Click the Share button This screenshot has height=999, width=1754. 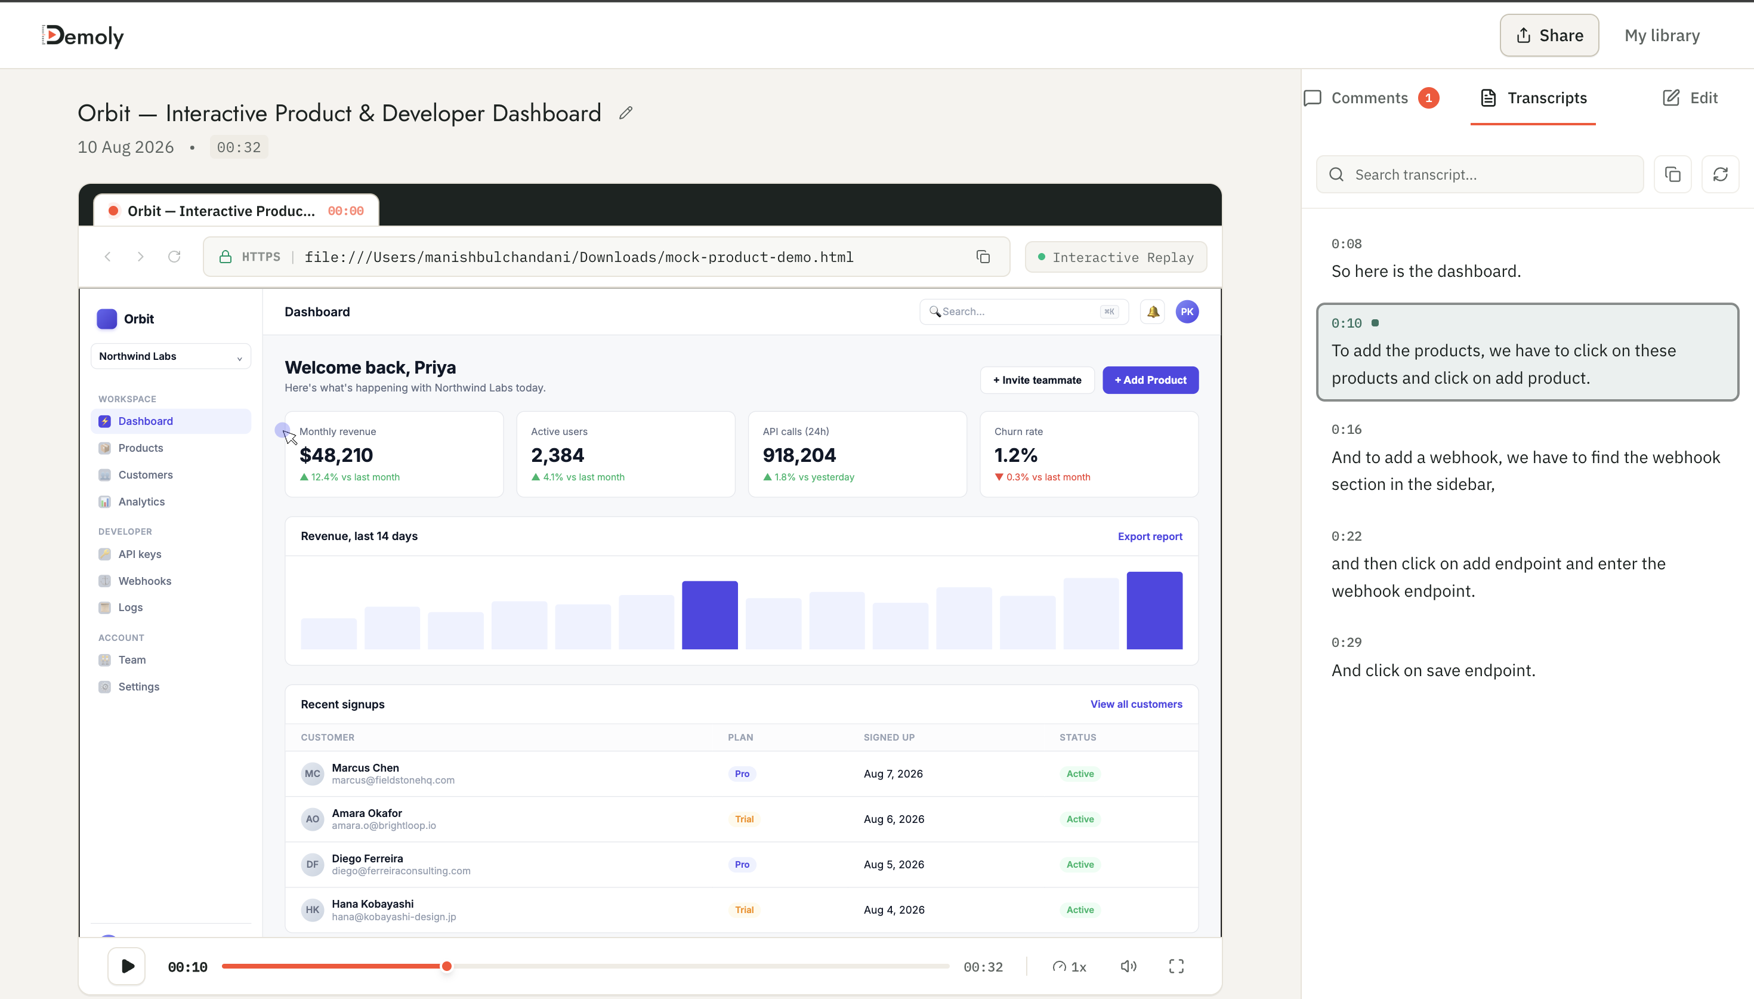(x=1549, y=36)
